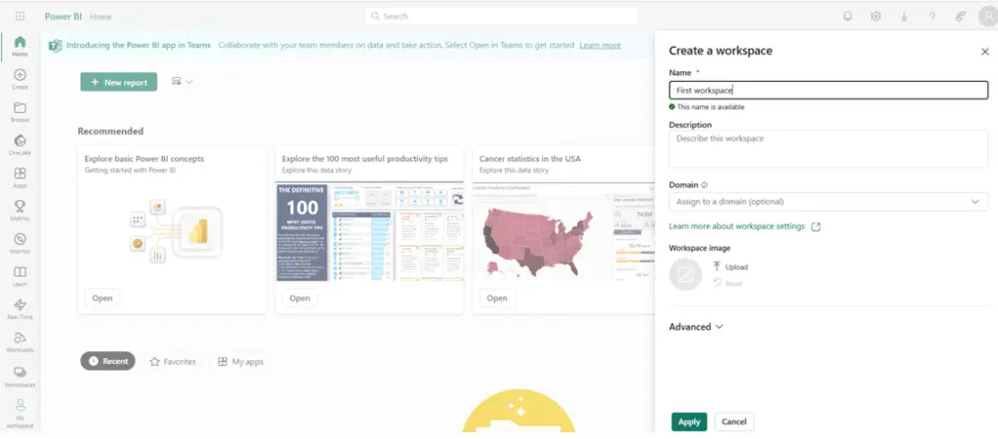Click the Search box at top
The width and height of the screenshot is (998, 439).
coord(501,16)
